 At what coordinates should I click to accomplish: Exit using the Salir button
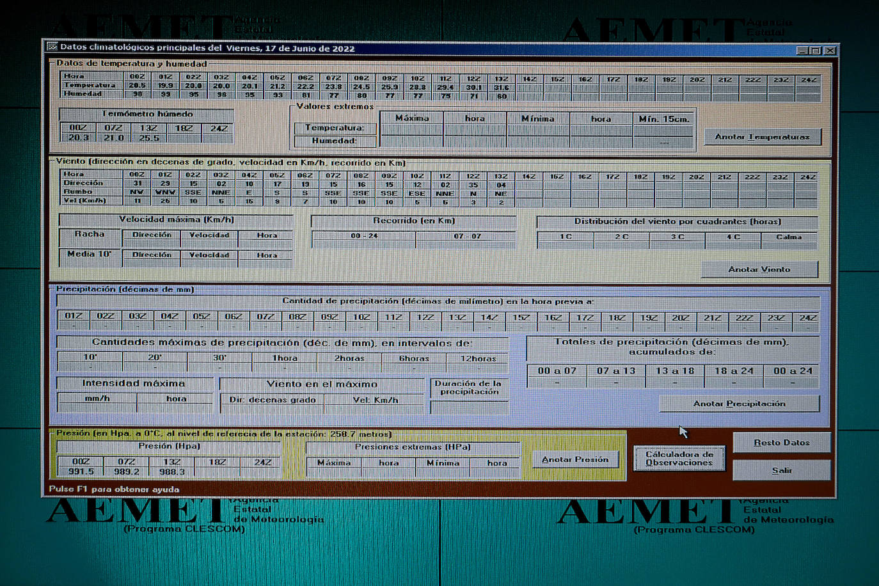pos(781,470)
